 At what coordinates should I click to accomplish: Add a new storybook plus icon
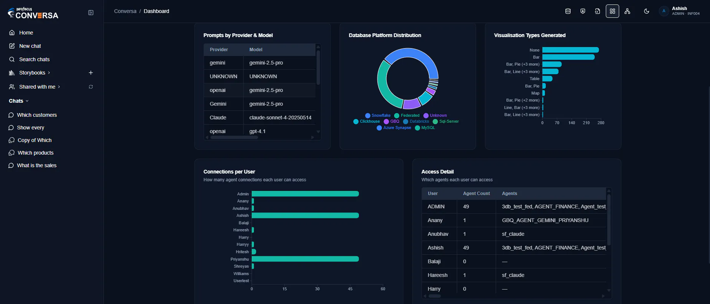point(91,73)
